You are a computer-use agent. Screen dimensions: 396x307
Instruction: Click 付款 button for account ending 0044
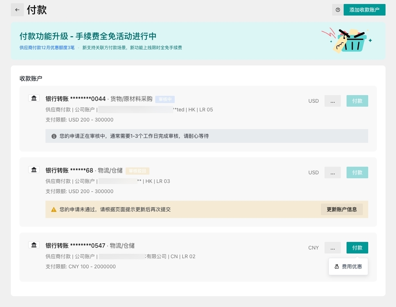point(357,101)
